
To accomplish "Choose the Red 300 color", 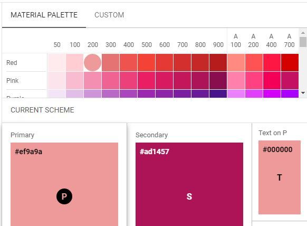I will tap(110, 62).
